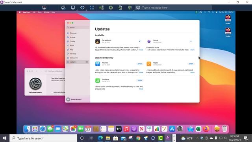Image resolution: width=252 pixels, height=142 pixels.
Task: Open settings sliders icon in remote toolbar
Action: pyautogui.click(x=130, y=7)
